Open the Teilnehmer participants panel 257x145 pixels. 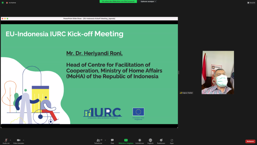[x=98, y=140]
